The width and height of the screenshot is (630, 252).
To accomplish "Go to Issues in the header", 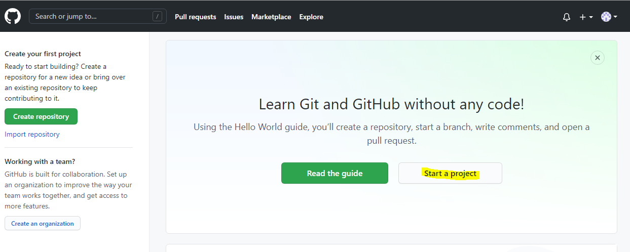I will click(234, 17).
